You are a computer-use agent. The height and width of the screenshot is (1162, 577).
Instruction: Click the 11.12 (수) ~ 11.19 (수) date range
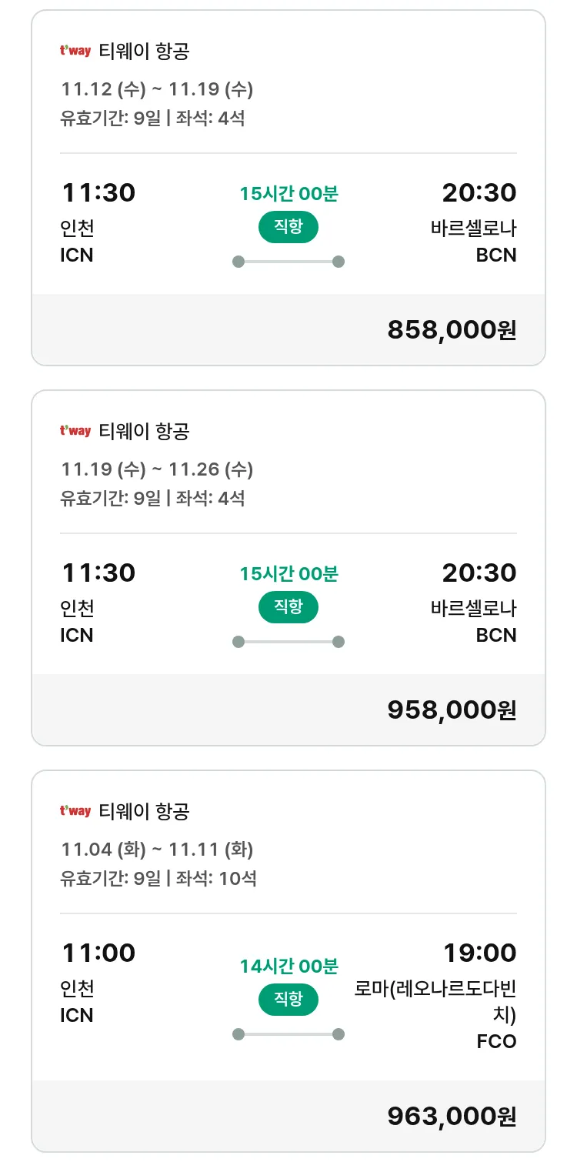(x=157, y=89)
